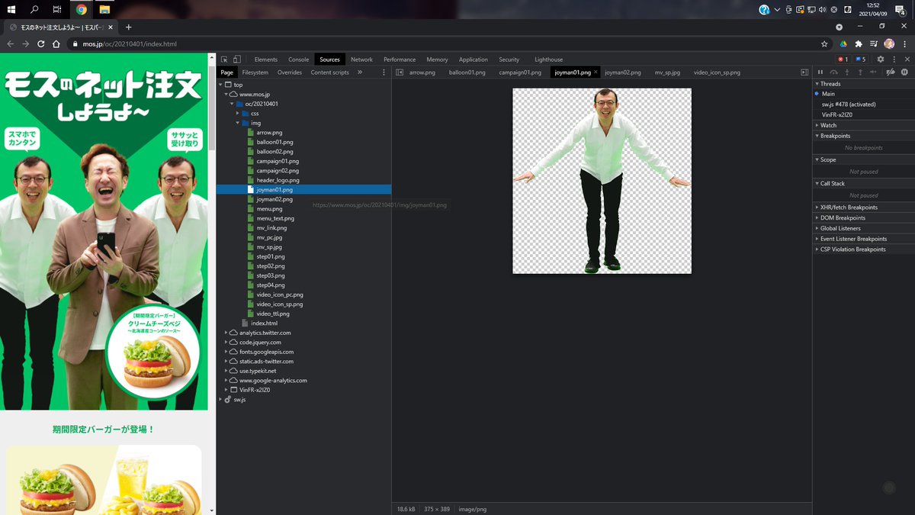Click the red error count badge

[x=843, y=60]
